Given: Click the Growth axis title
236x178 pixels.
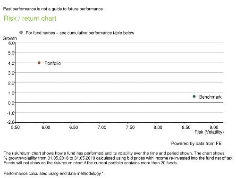Looking at the screenshot, I should pos(9,38).
